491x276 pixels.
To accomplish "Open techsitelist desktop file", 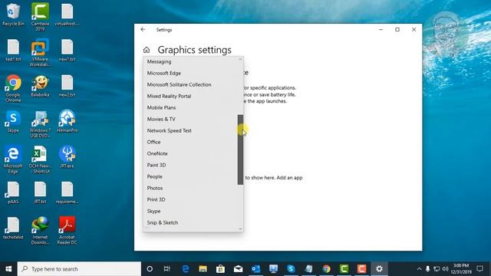I will pos(13,228).
